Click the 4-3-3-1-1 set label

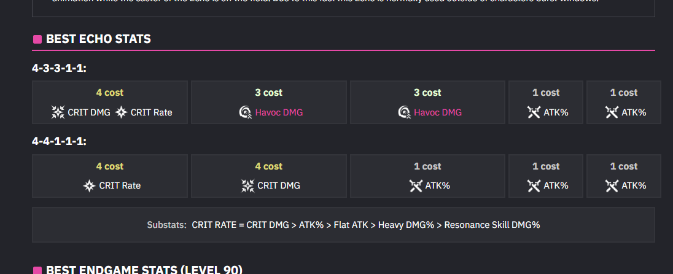point(59,68)
